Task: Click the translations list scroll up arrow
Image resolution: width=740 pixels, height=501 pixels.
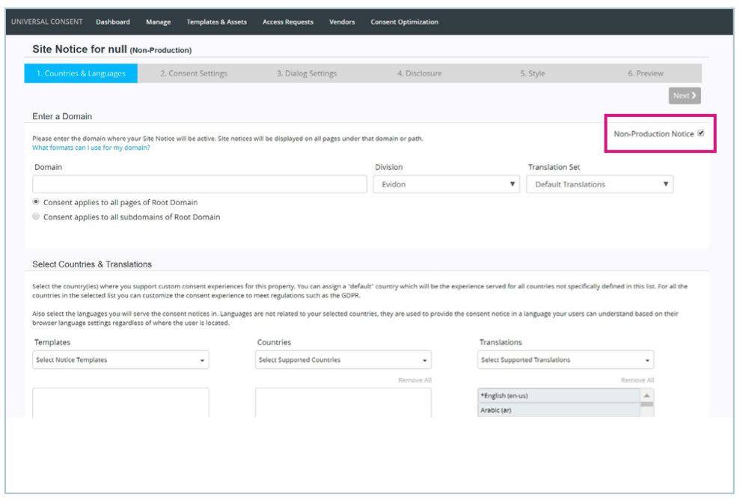Action: pos(647,395)
